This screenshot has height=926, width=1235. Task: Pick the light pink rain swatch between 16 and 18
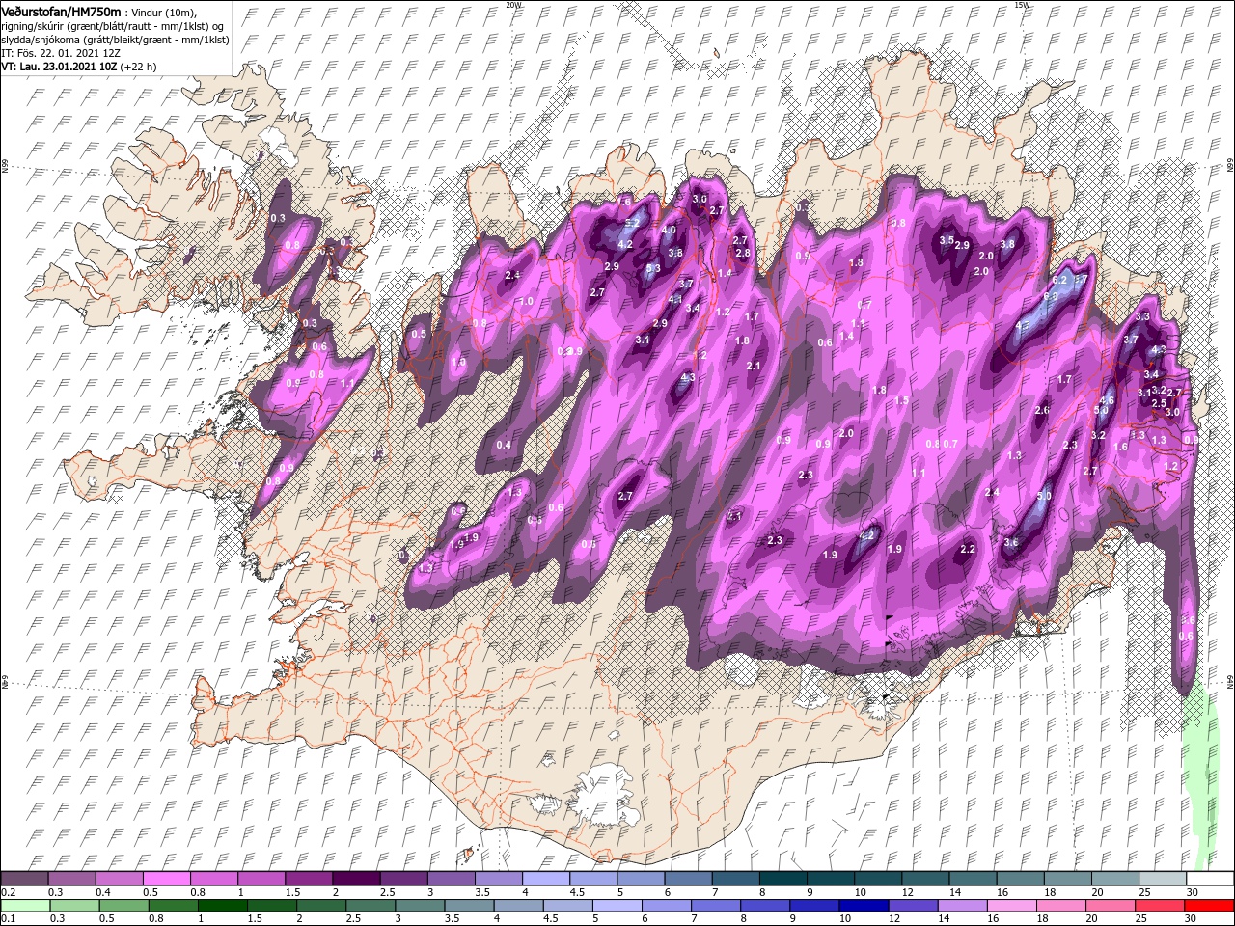tap(1013, 905)
